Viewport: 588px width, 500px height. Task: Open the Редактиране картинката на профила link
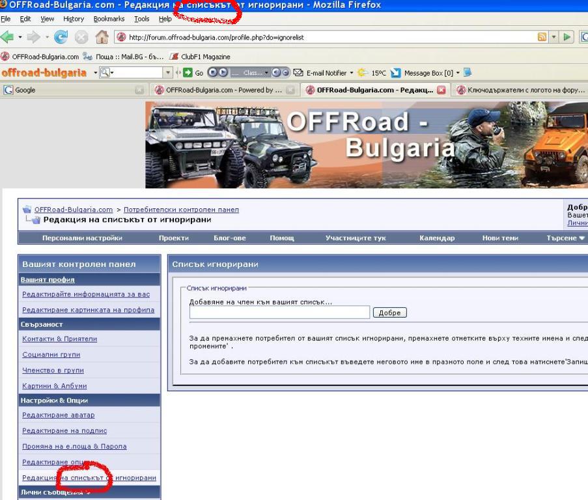click(x=88, y=310)
